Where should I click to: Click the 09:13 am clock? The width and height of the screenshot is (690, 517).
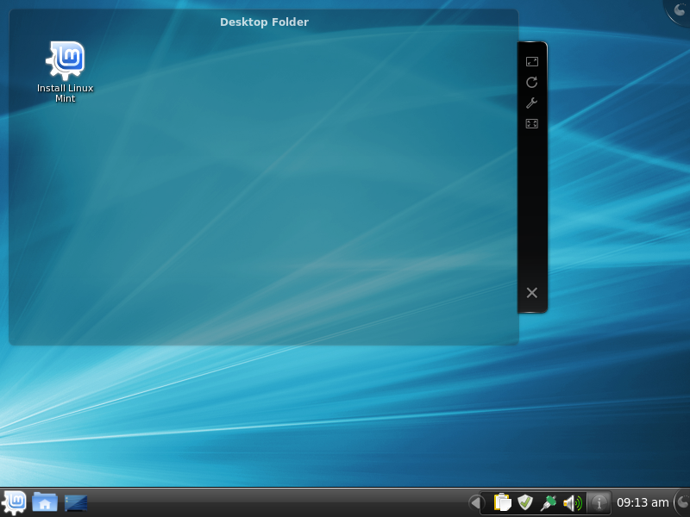(643, 502)
